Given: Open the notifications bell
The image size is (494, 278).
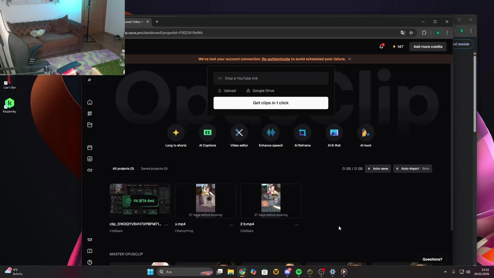Looking at the screenshot, I should [381, 46].
